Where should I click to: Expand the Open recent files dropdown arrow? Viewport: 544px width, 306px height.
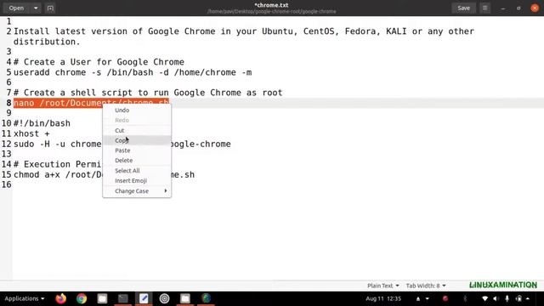tap(36, 8)
